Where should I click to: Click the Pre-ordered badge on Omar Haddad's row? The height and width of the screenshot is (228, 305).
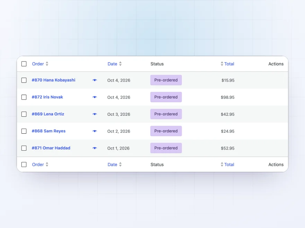(x=166, y=148)
